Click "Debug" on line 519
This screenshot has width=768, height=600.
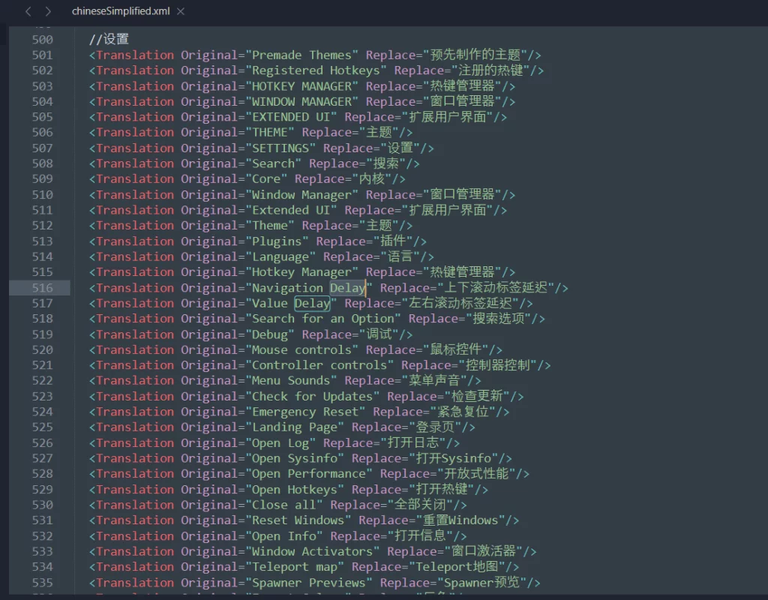(x=270, y=334)
